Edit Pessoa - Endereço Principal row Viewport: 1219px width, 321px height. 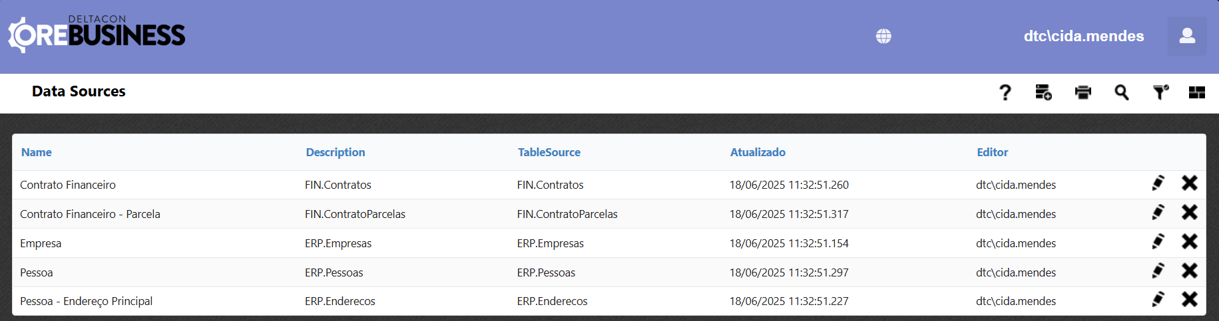1158,300
